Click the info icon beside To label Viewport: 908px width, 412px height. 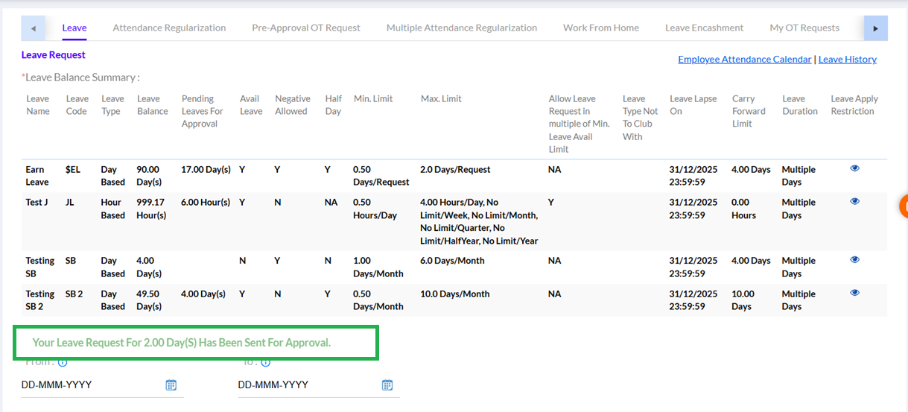[266, 363]
